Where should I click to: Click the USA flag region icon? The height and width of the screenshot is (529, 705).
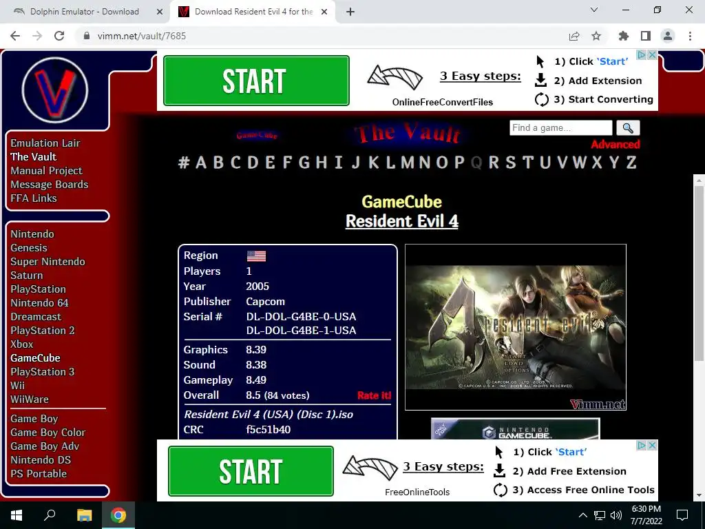point(256,256)
